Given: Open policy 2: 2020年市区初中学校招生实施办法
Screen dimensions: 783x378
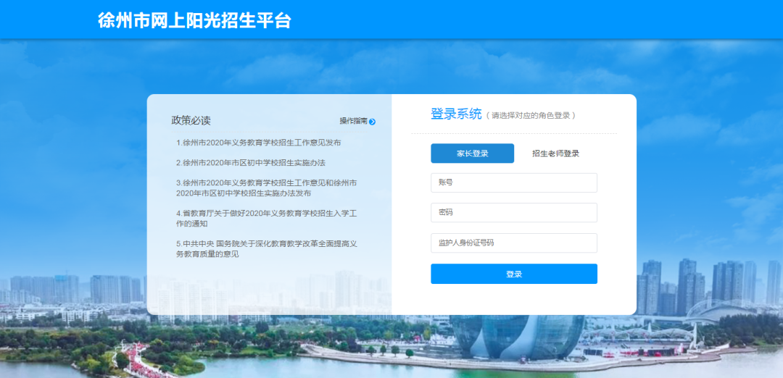Looking at the screenshot, I should click(250, 163).
